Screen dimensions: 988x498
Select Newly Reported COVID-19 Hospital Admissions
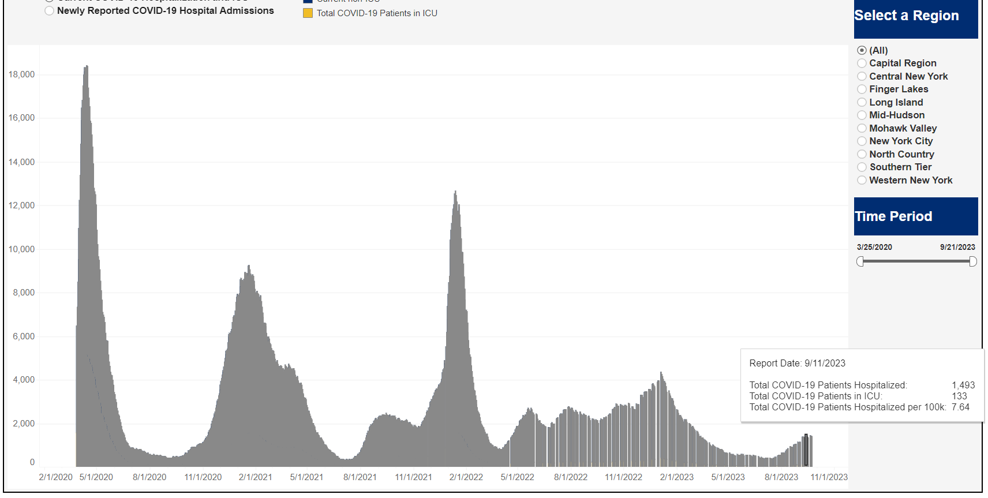point(50,11)
